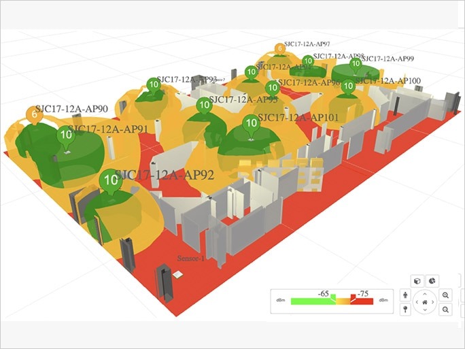Pan down using the navigation arrow
Screen dimensions: 465x349
click(x=425, y=312)
